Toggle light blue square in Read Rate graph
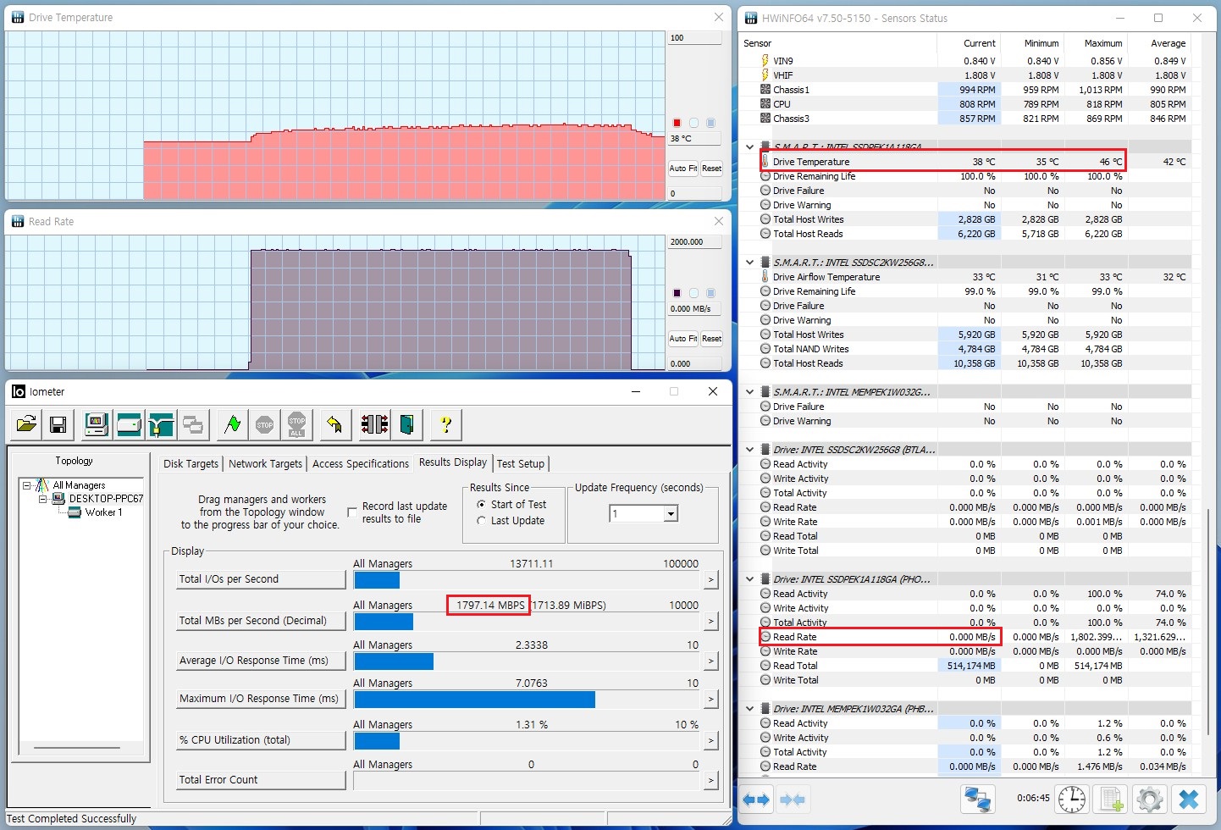 710,293
